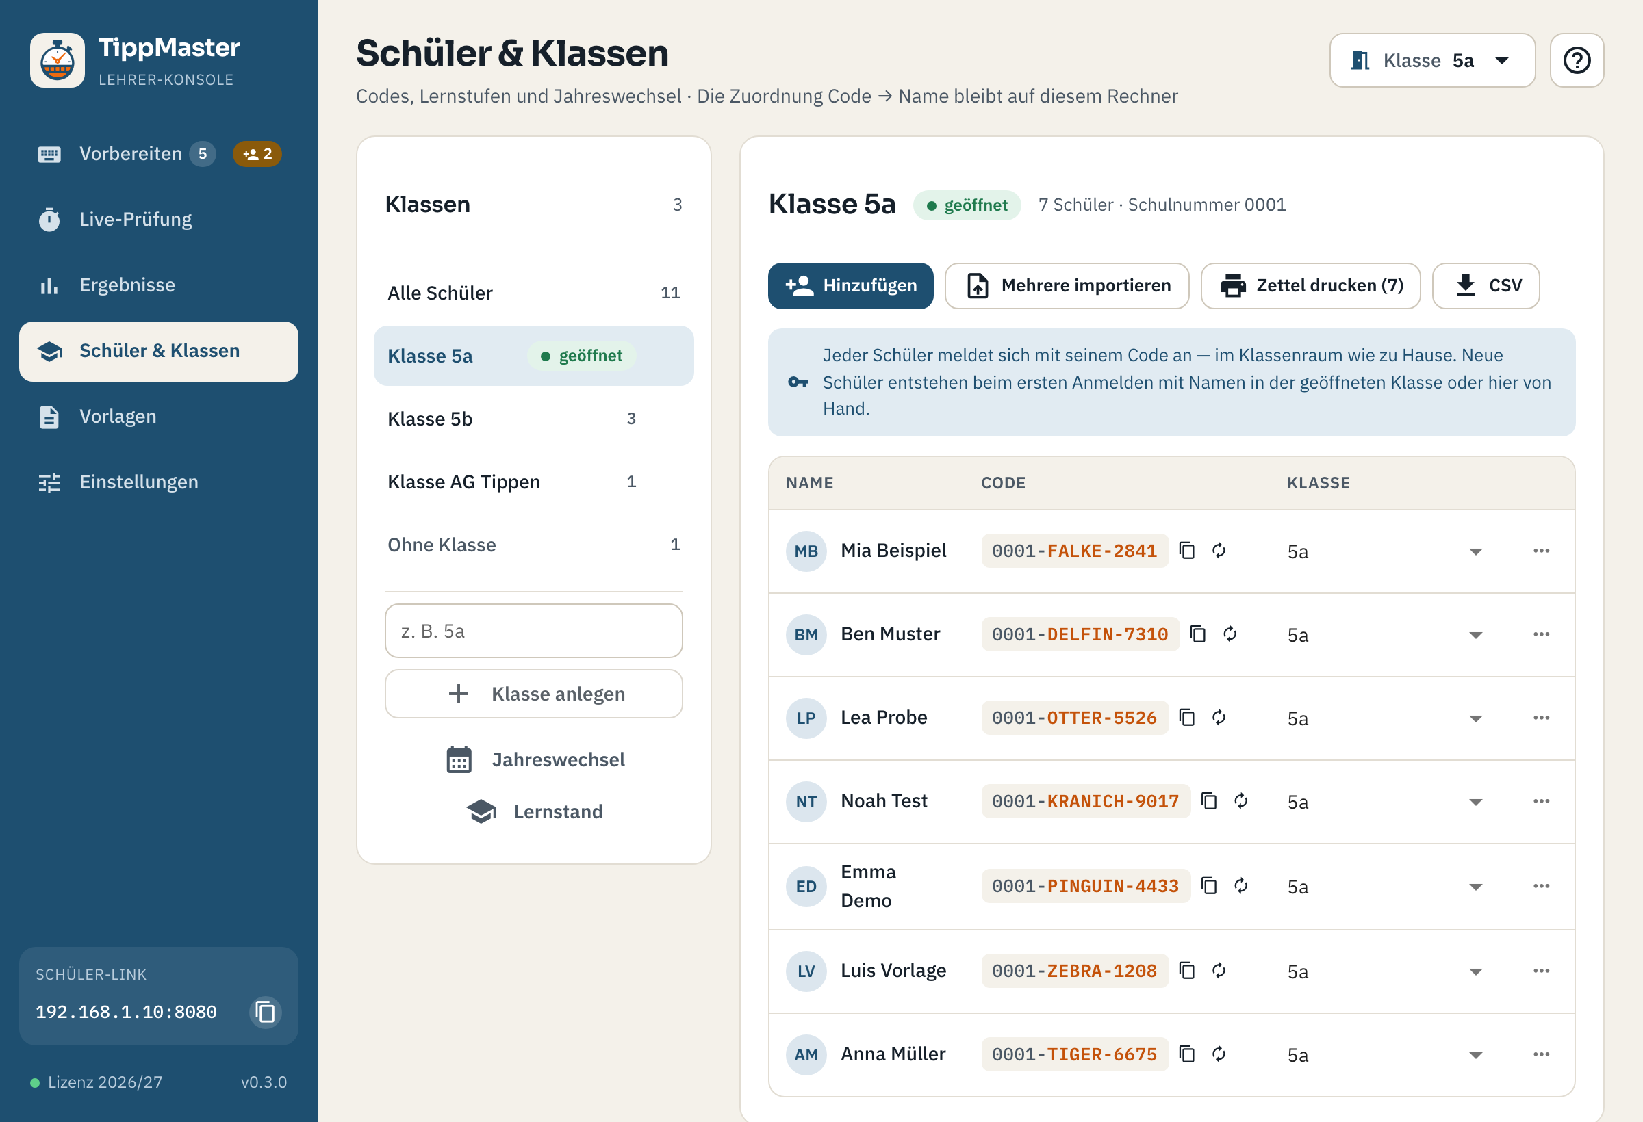Open the help question mark button

pyautogui.click(x=1577, y=61)
